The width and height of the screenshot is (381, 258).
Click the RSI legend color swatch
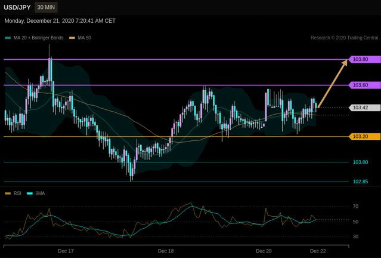coord(8,193)
